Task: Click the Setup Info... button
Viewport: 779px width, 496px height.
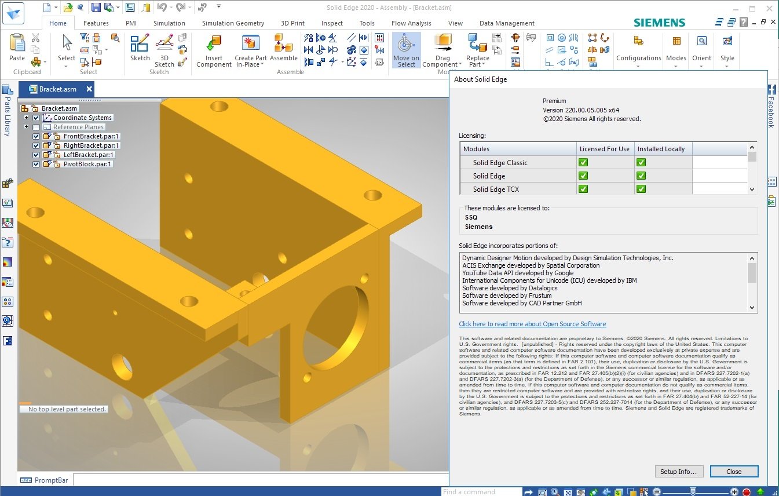Action: [x=679, y=471]
